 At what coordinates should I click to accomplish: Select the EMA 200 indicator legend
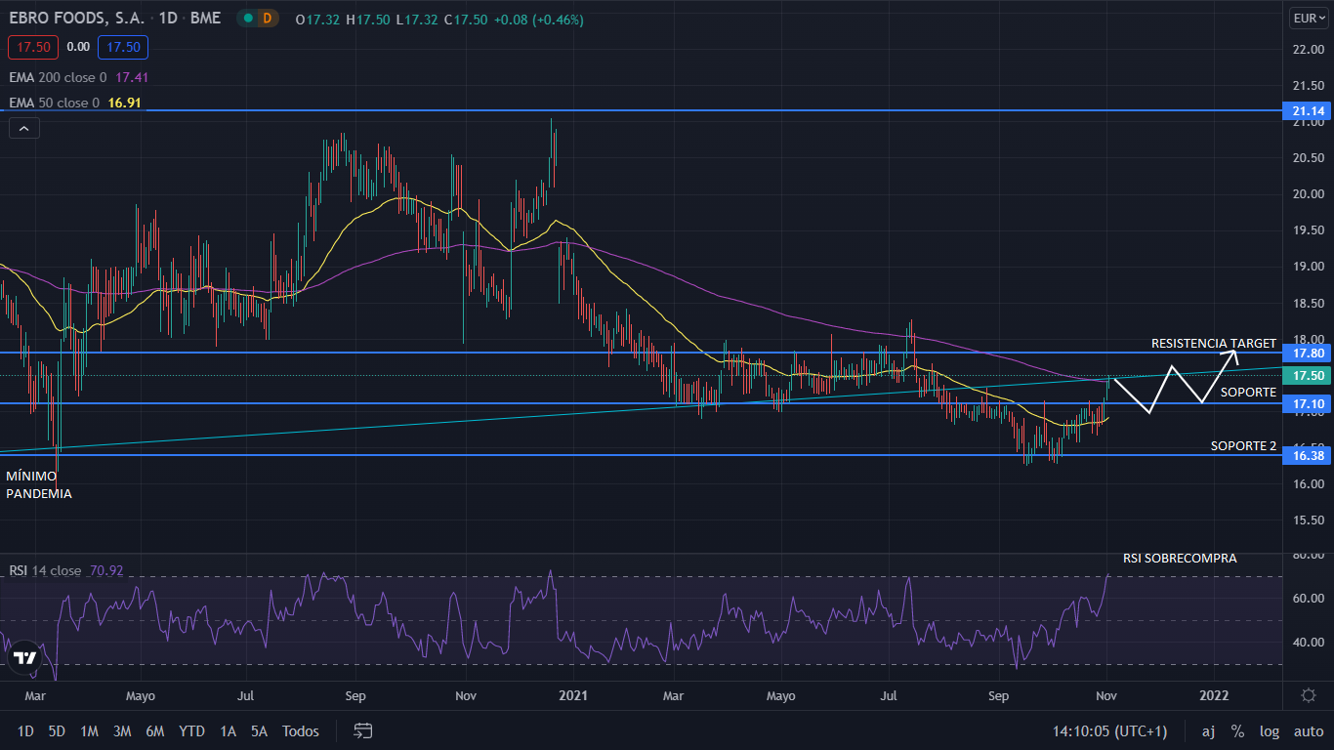59,77
